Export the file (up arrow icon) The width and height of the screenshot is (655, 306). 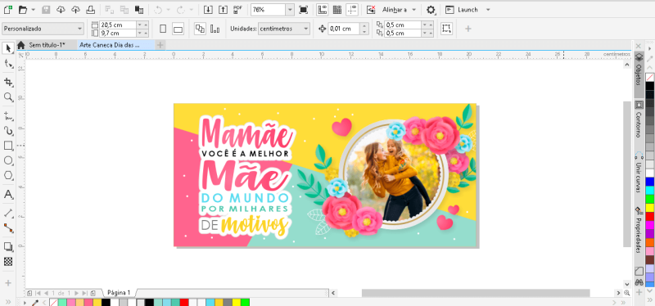coord(223,9)
